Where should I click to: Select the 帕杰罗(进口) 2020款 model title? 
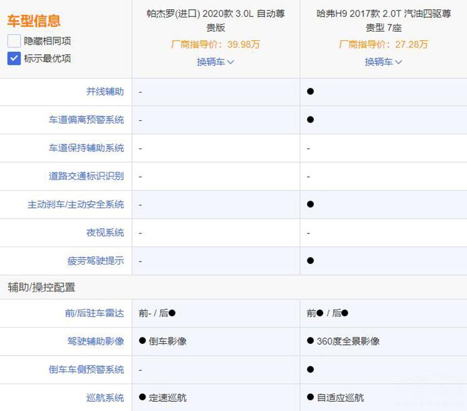[215, 21]
